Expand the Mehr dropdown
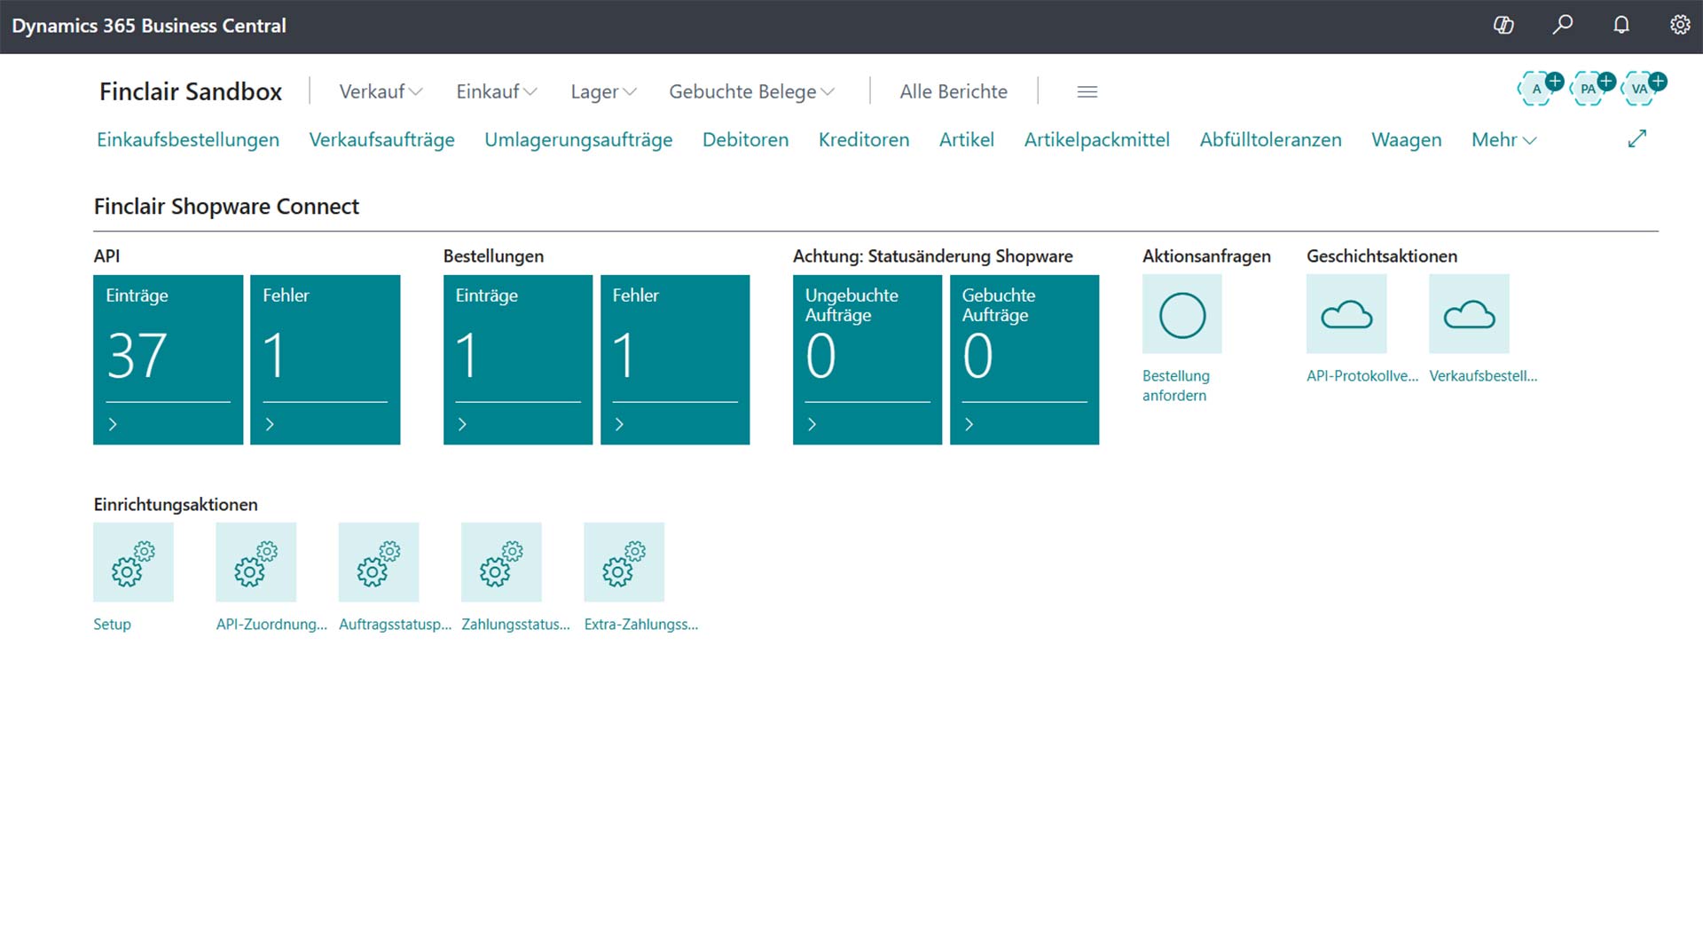The width and height of the screenshot is (1703, 936). tap(1503, 140)
